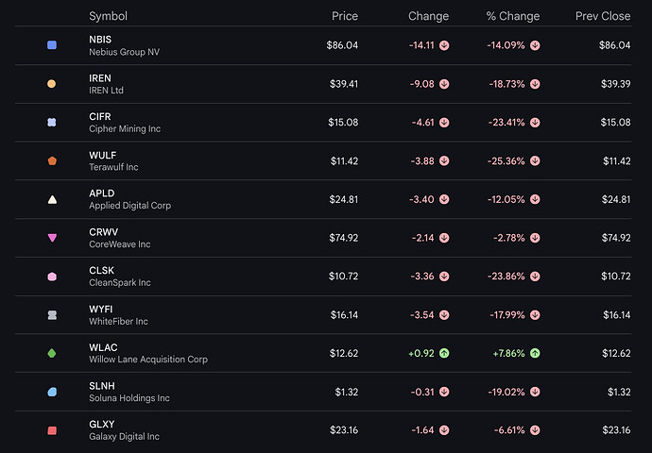
Task: Click the Prev Close column header
Action: tap(602, 16)
